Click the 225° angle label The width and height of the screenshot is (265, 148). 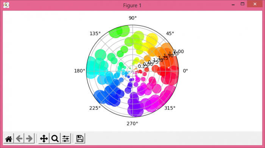tap(95, 108)
